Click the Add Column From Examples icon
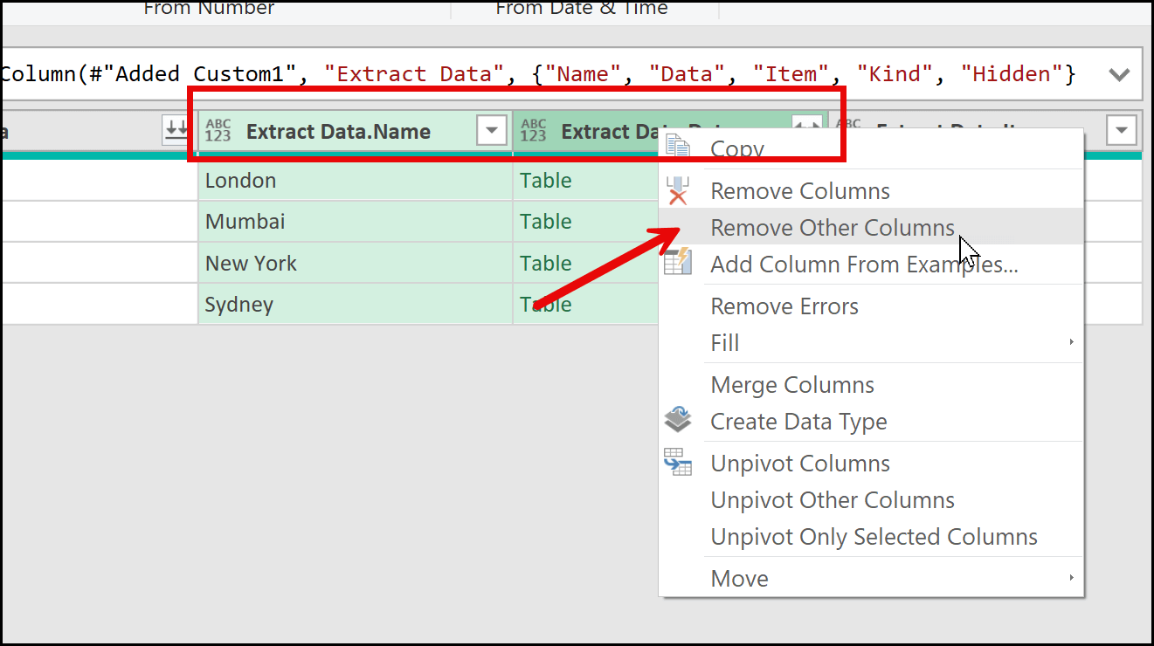Screen dimensions: 1154x646 click(678, 262)
